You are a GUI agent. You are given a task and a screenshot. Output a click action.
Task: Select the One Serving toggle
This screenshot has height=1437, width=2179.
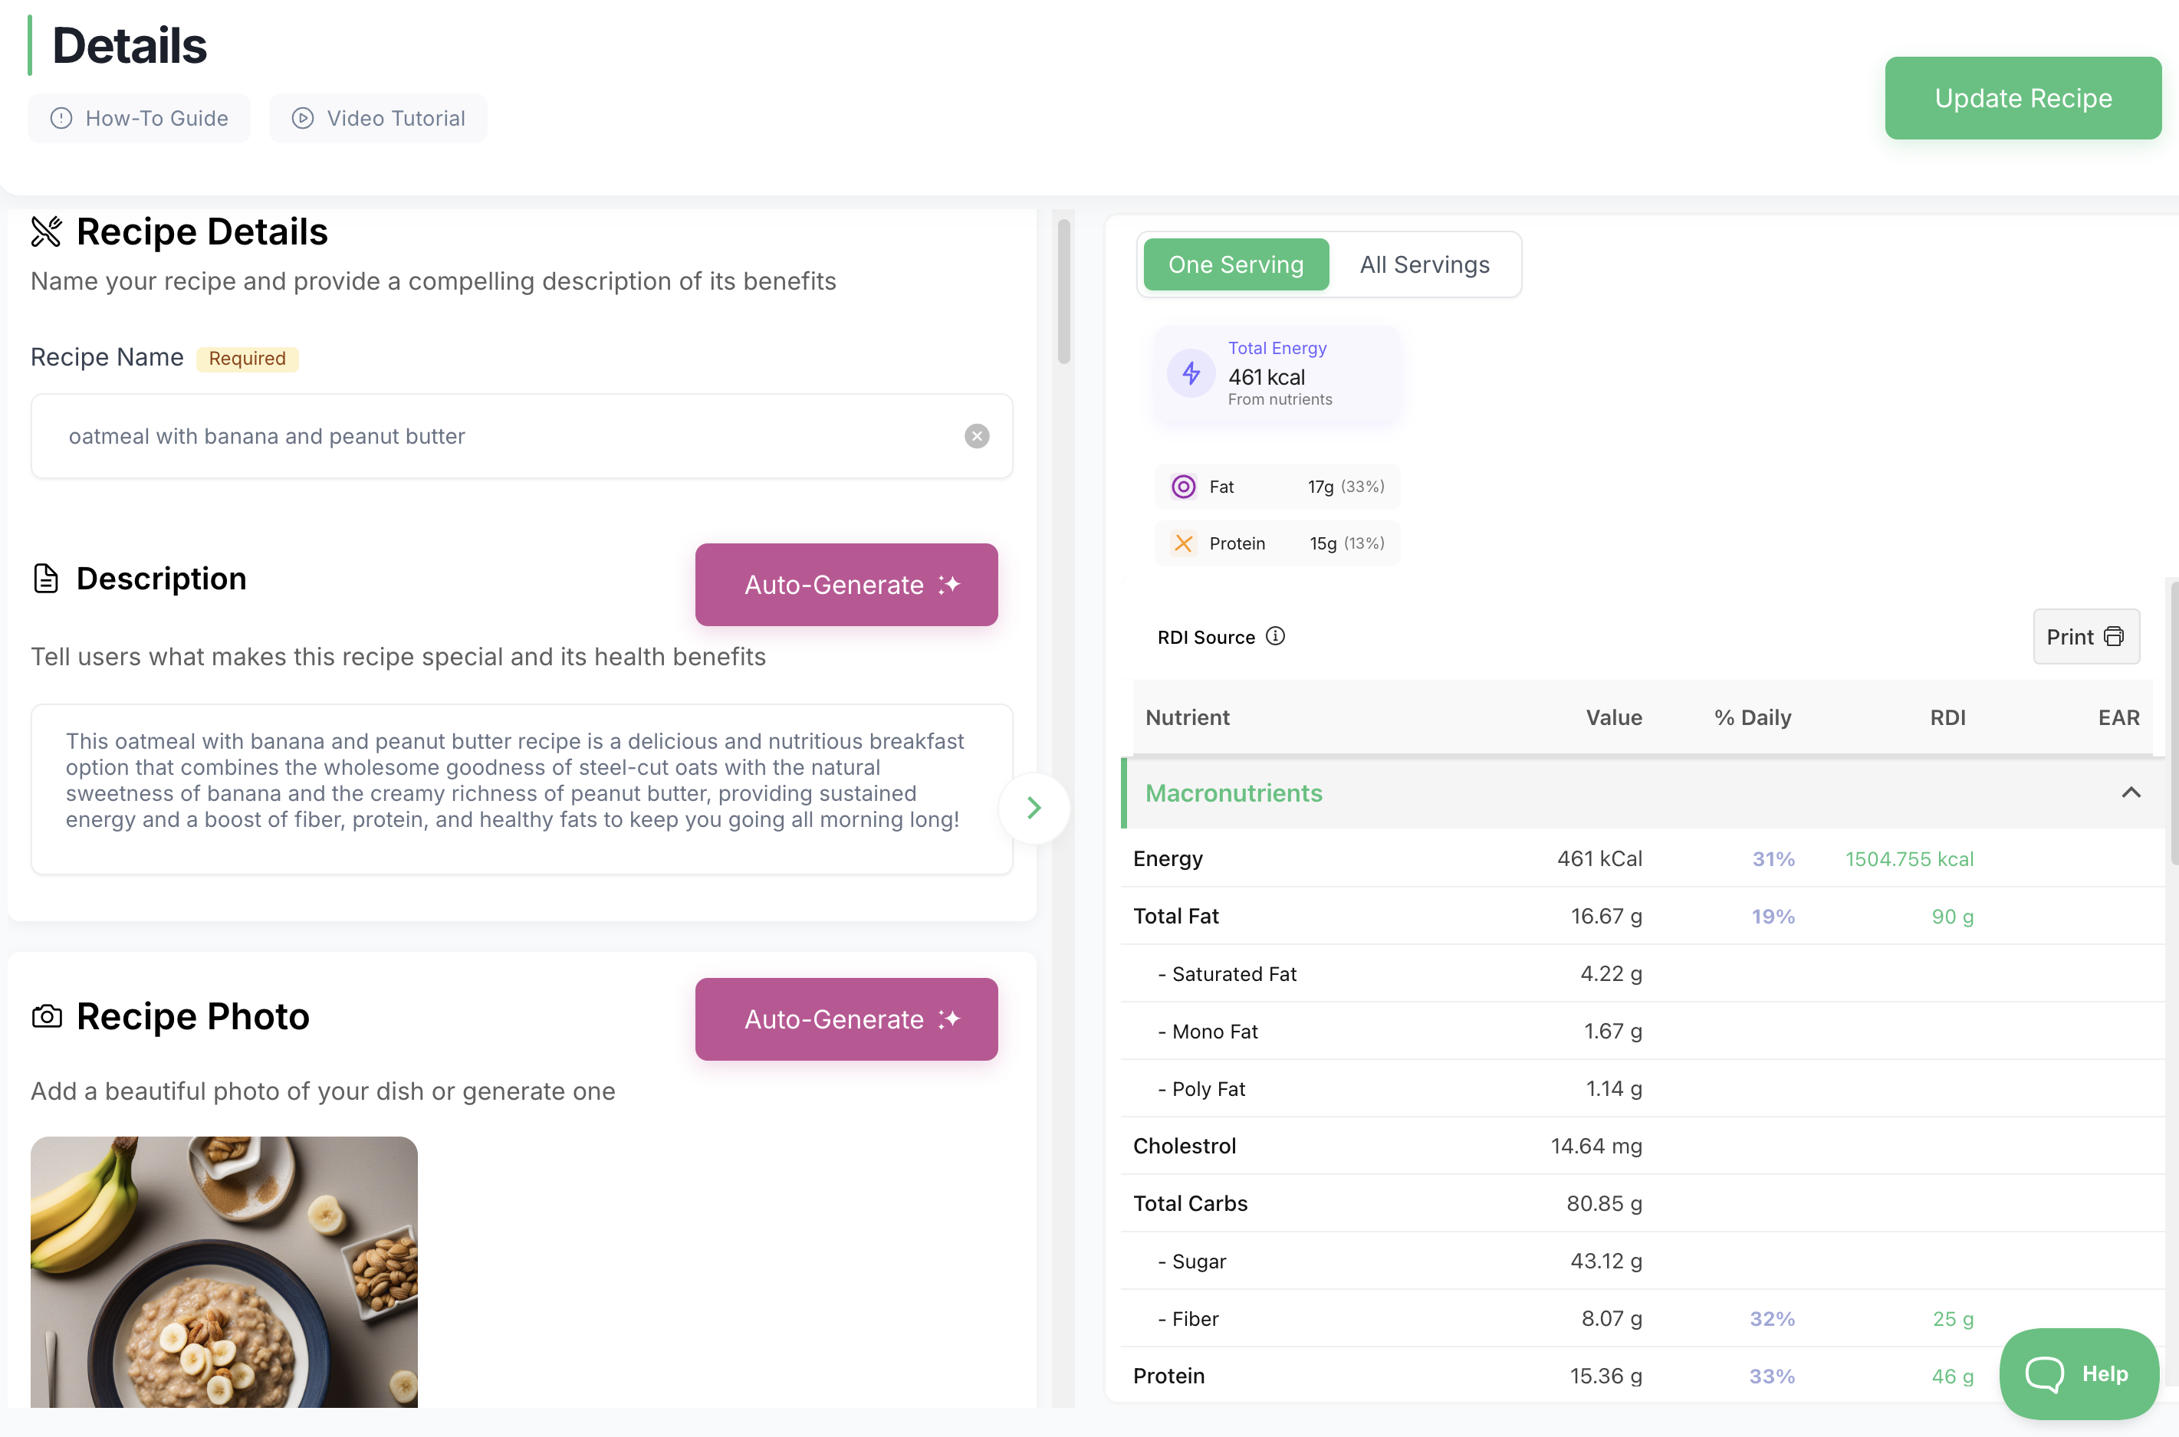[x=1236, y=265]
